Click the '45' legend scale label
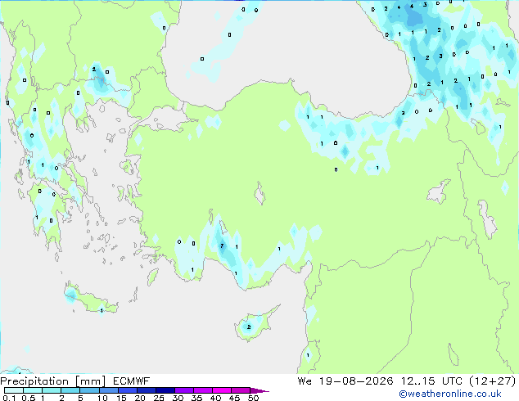 [234, 398]
